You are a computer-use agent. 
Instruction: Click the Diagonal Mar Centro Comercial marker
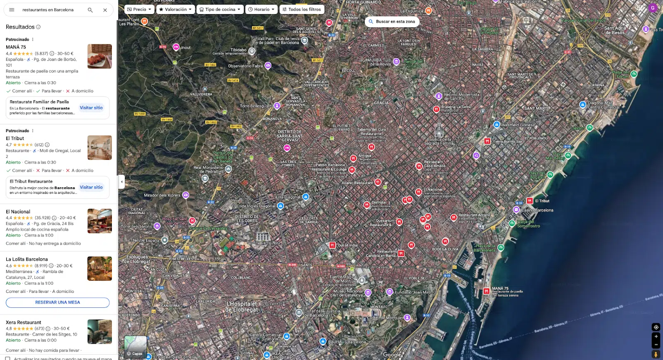(x=583, y=104)
